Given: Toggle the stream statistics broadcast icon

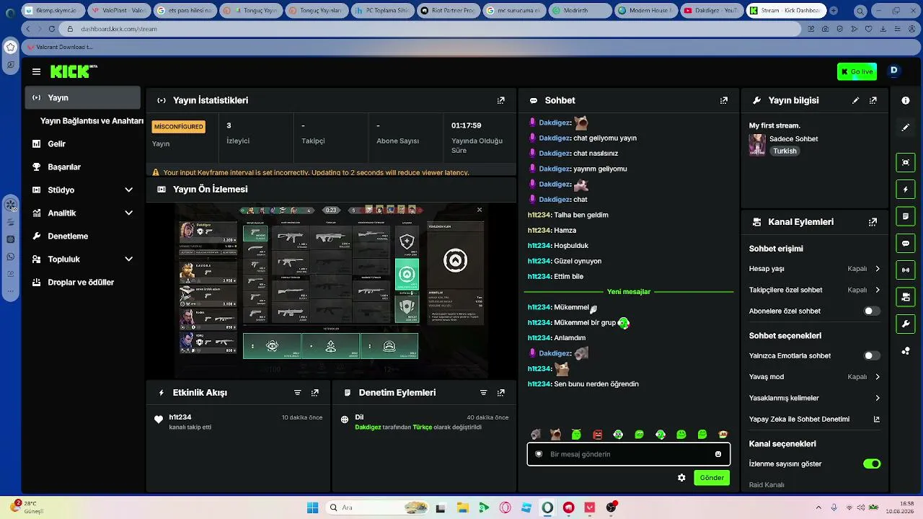Looking at the screenshot, I should click(906, 270).
